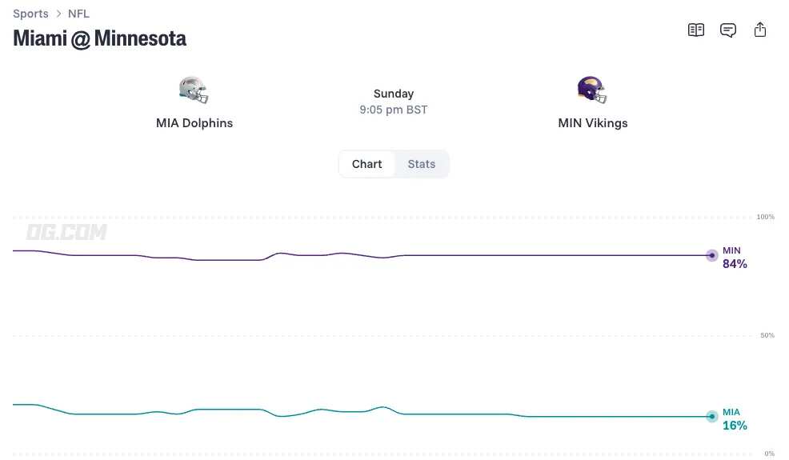
Task: Click the MIA chart endpoint marker
Action: [x=711, y=417]
